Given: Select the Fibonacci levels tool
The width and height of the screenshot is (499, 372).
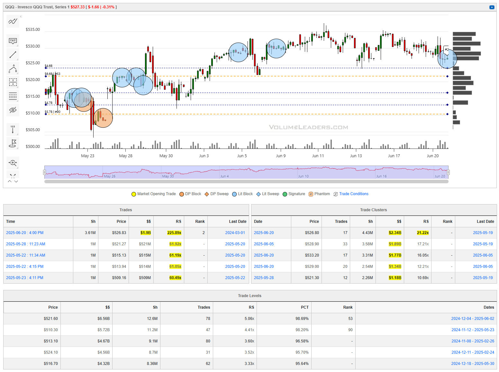Looking at the screenshot, I should [13, 96].
